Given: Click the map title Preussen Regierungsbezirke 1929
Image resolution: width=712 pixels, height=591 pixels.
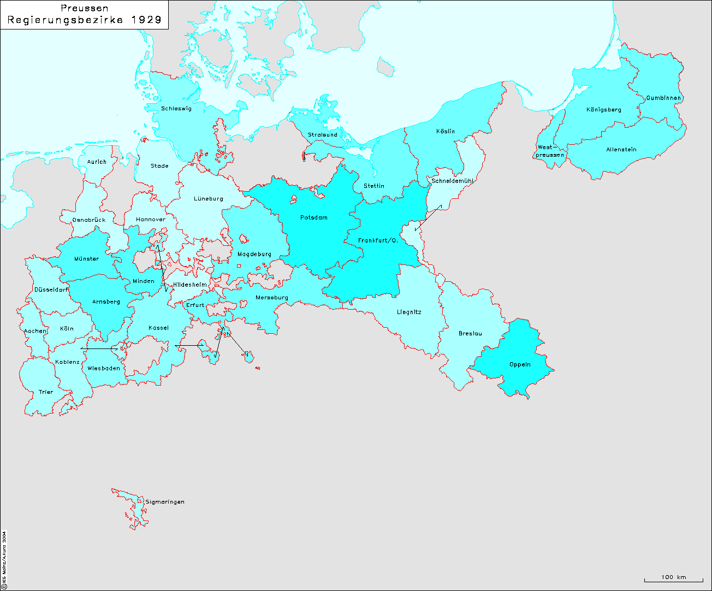Looking at the screenshot, I should click(85, 15).
